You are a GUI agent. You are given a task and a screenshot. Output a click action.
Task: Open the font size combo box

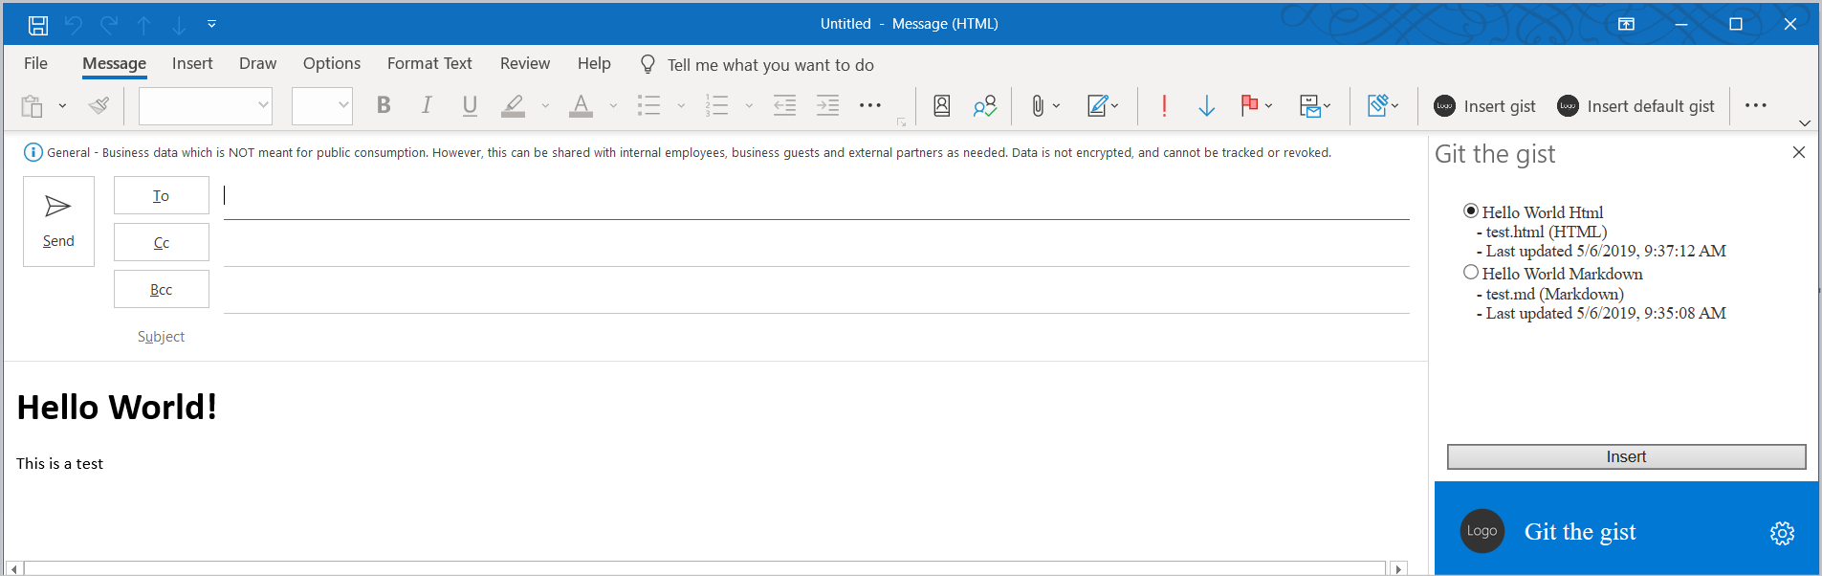pos(322,105)
